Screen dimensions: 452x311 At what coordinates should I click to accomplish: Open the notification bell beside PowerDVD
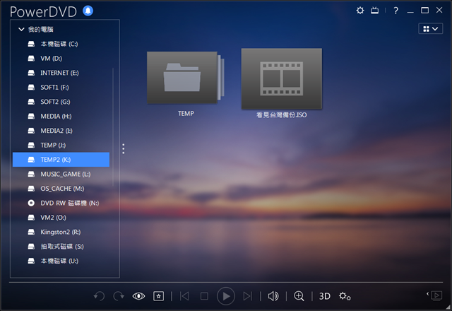point(88,11)
